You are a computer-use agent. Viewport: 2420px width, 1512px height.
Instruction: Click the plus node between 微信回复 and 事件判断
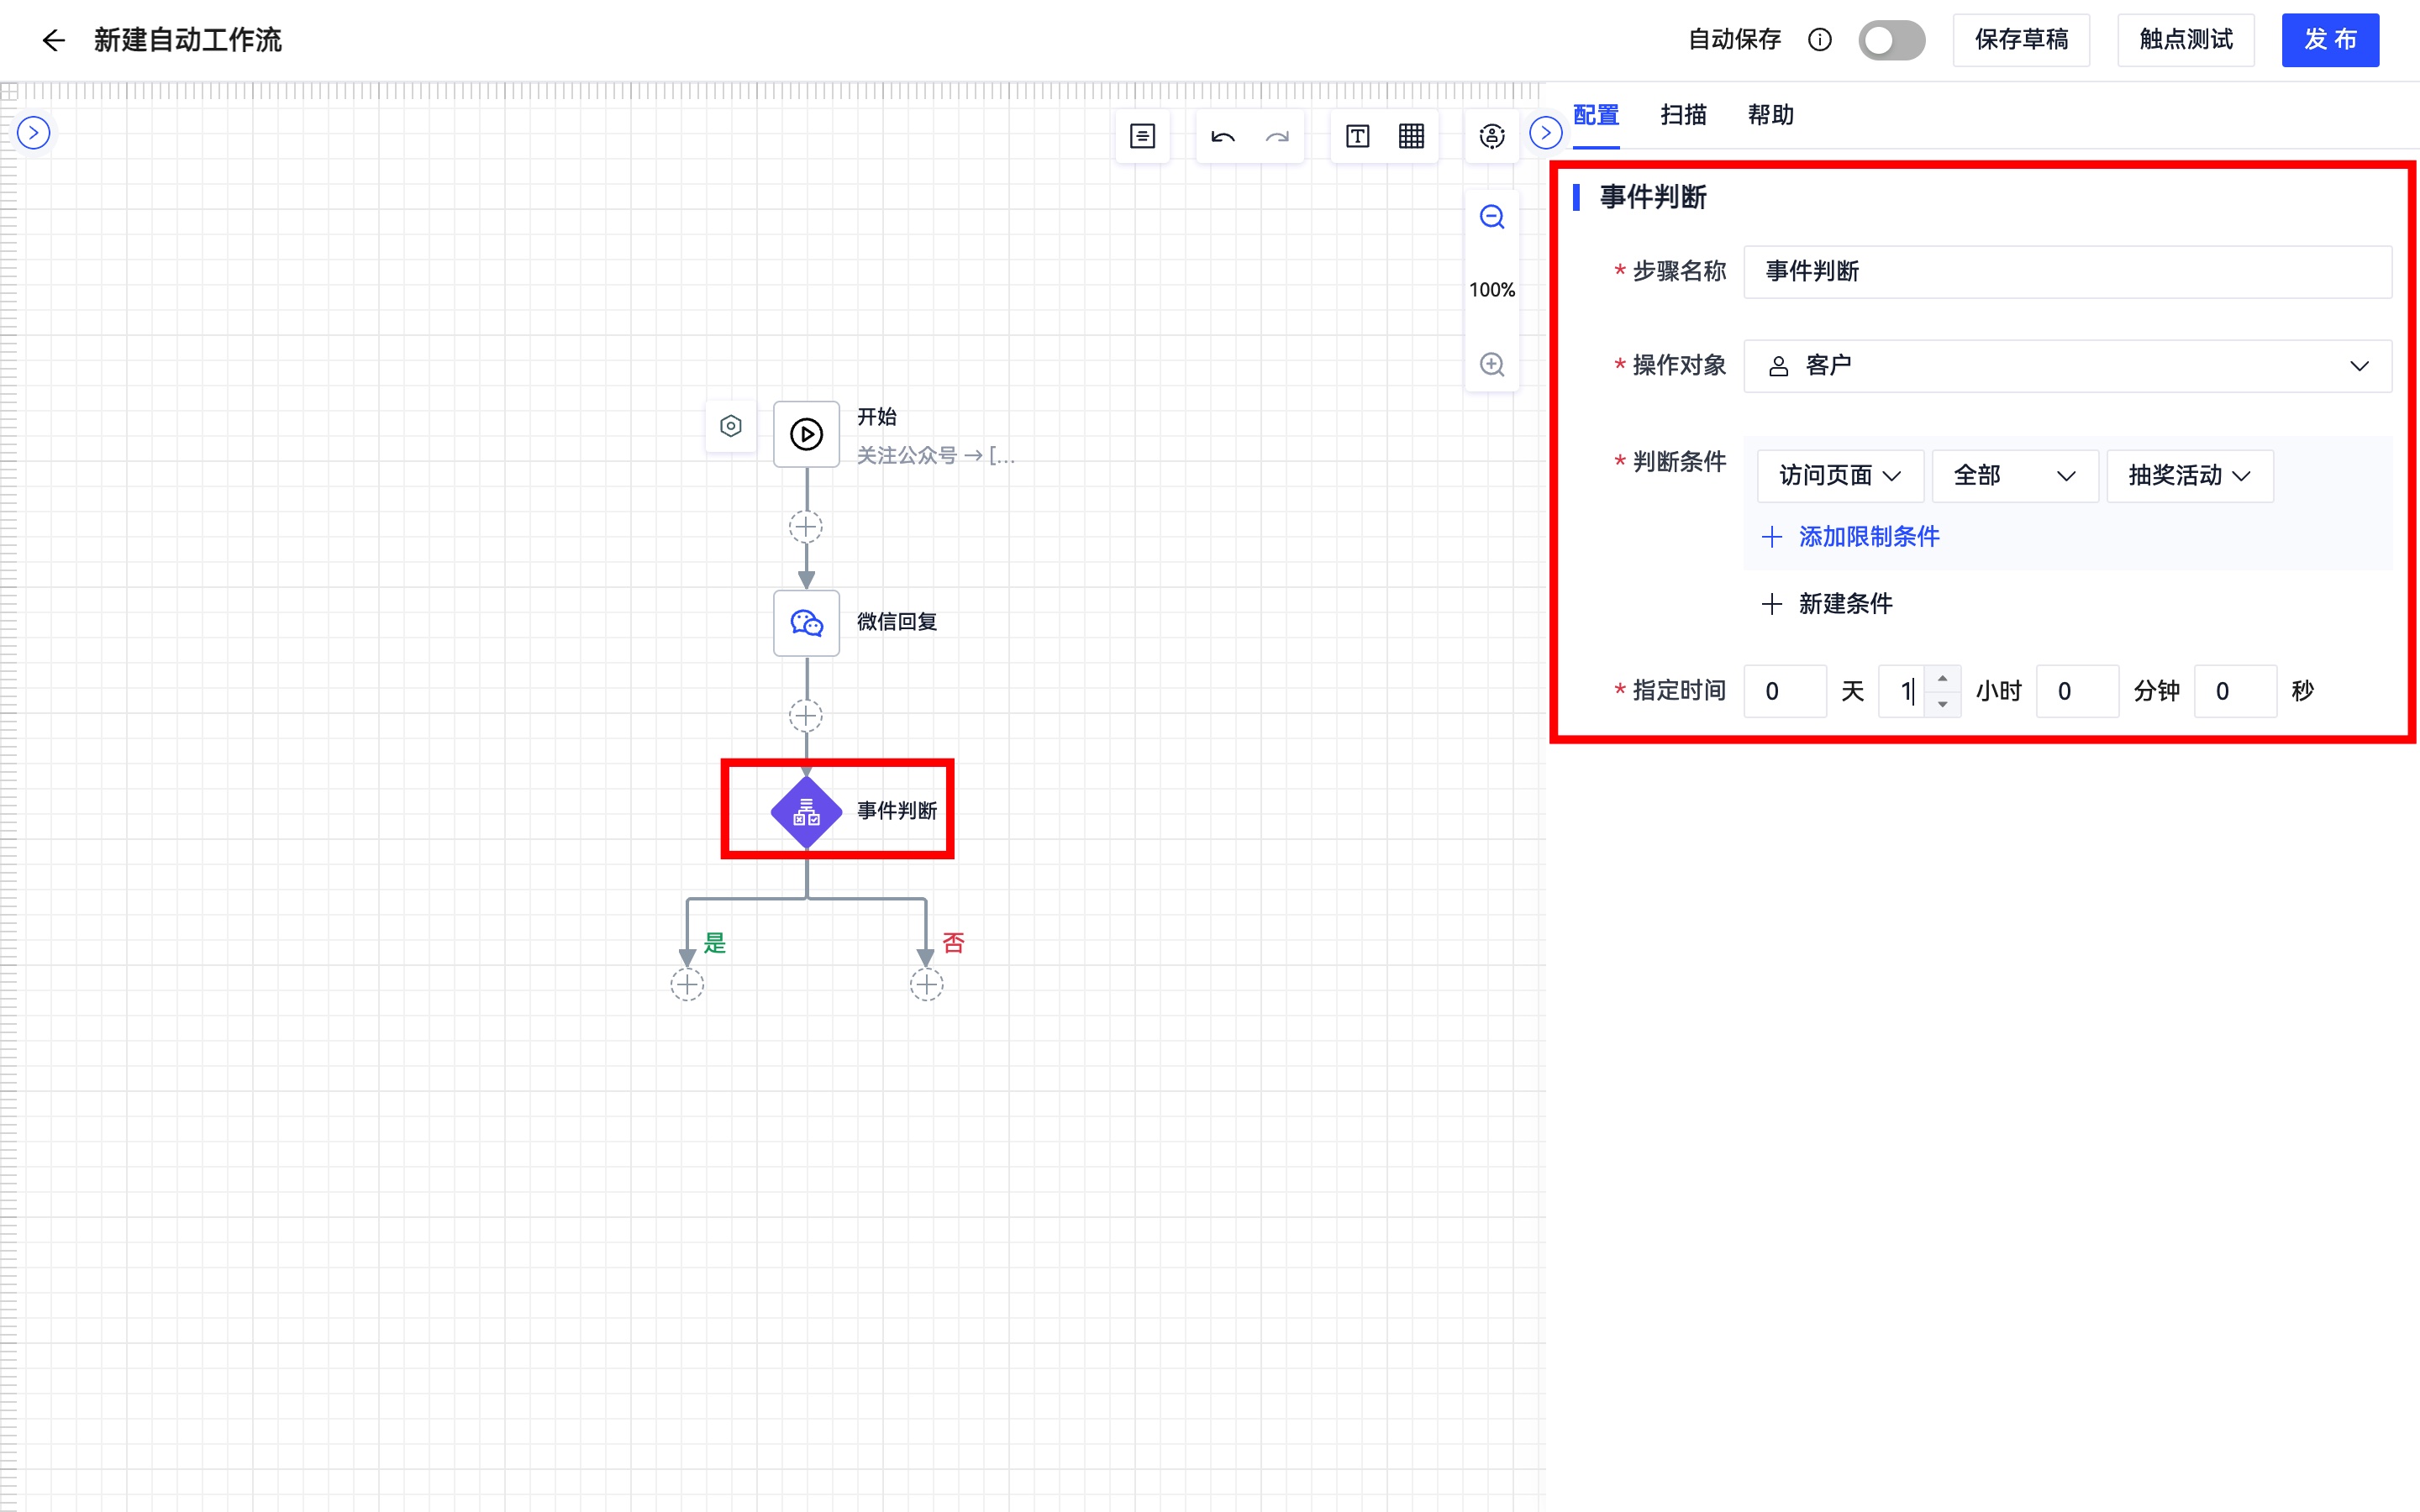coord(806,716)
